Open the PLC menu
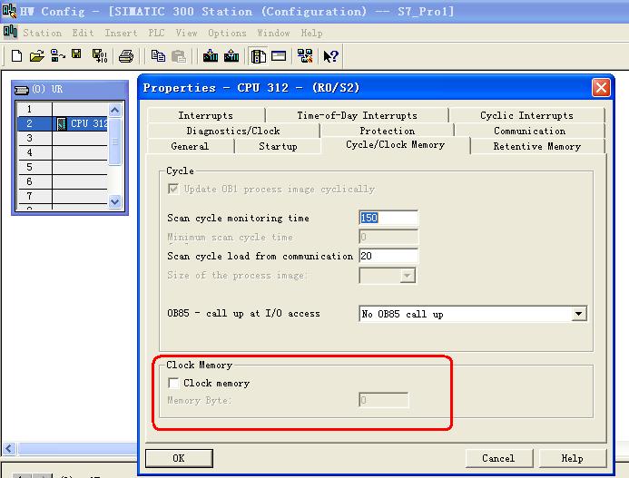This screenshot has height=478, width=629. click(157, 33)
